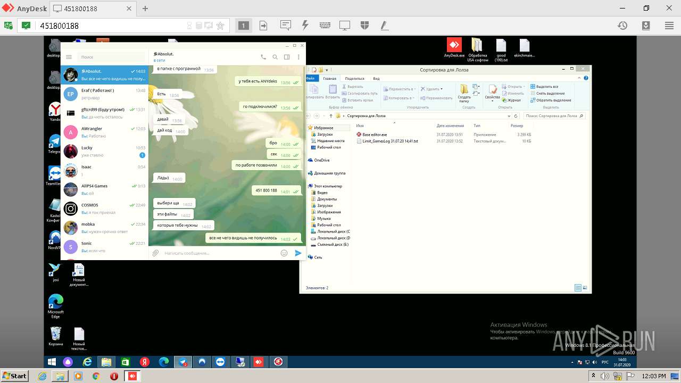Sort files by Дата изменения column

(450, 126)
